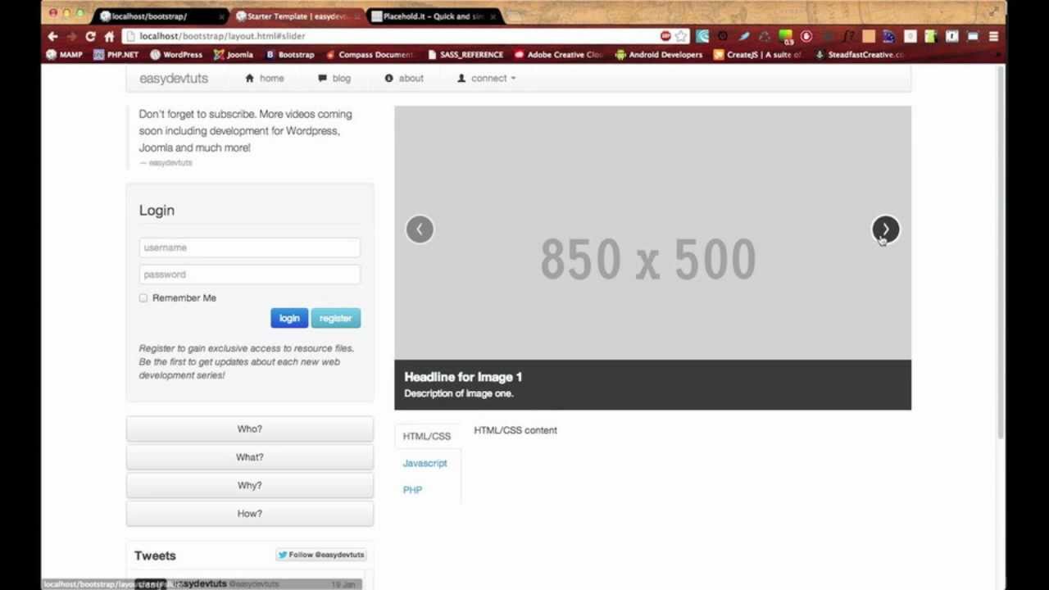Click the page vertical scrollbar
1049x590 pixels.
[x=1000, y=252]
